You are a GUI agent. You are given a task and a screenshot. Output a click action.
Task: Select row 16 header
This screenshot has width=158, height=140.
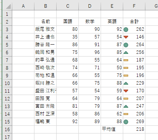7,129
